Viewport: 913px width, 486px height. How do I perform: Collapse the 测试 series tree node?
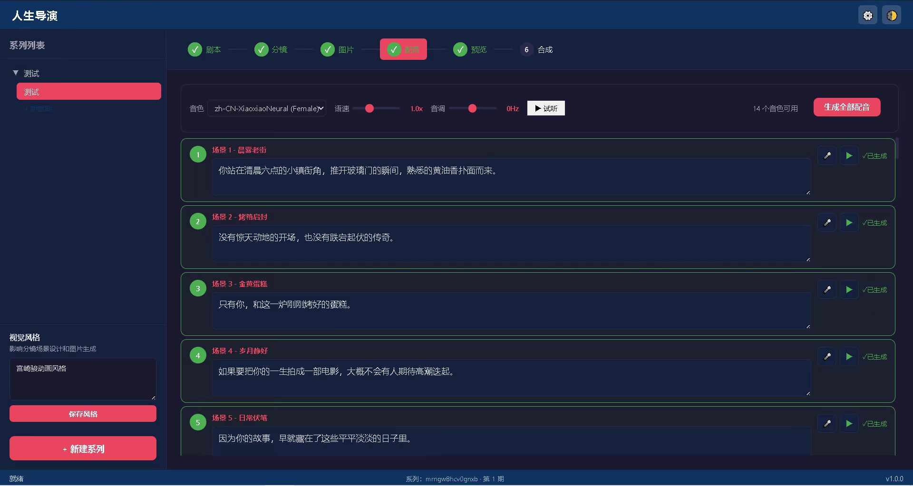point(16,73)
